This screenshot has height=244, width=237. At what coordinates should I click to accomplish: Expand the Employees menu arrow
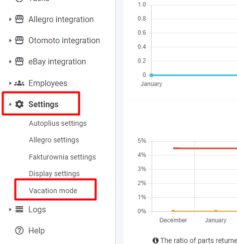[10, 83]
